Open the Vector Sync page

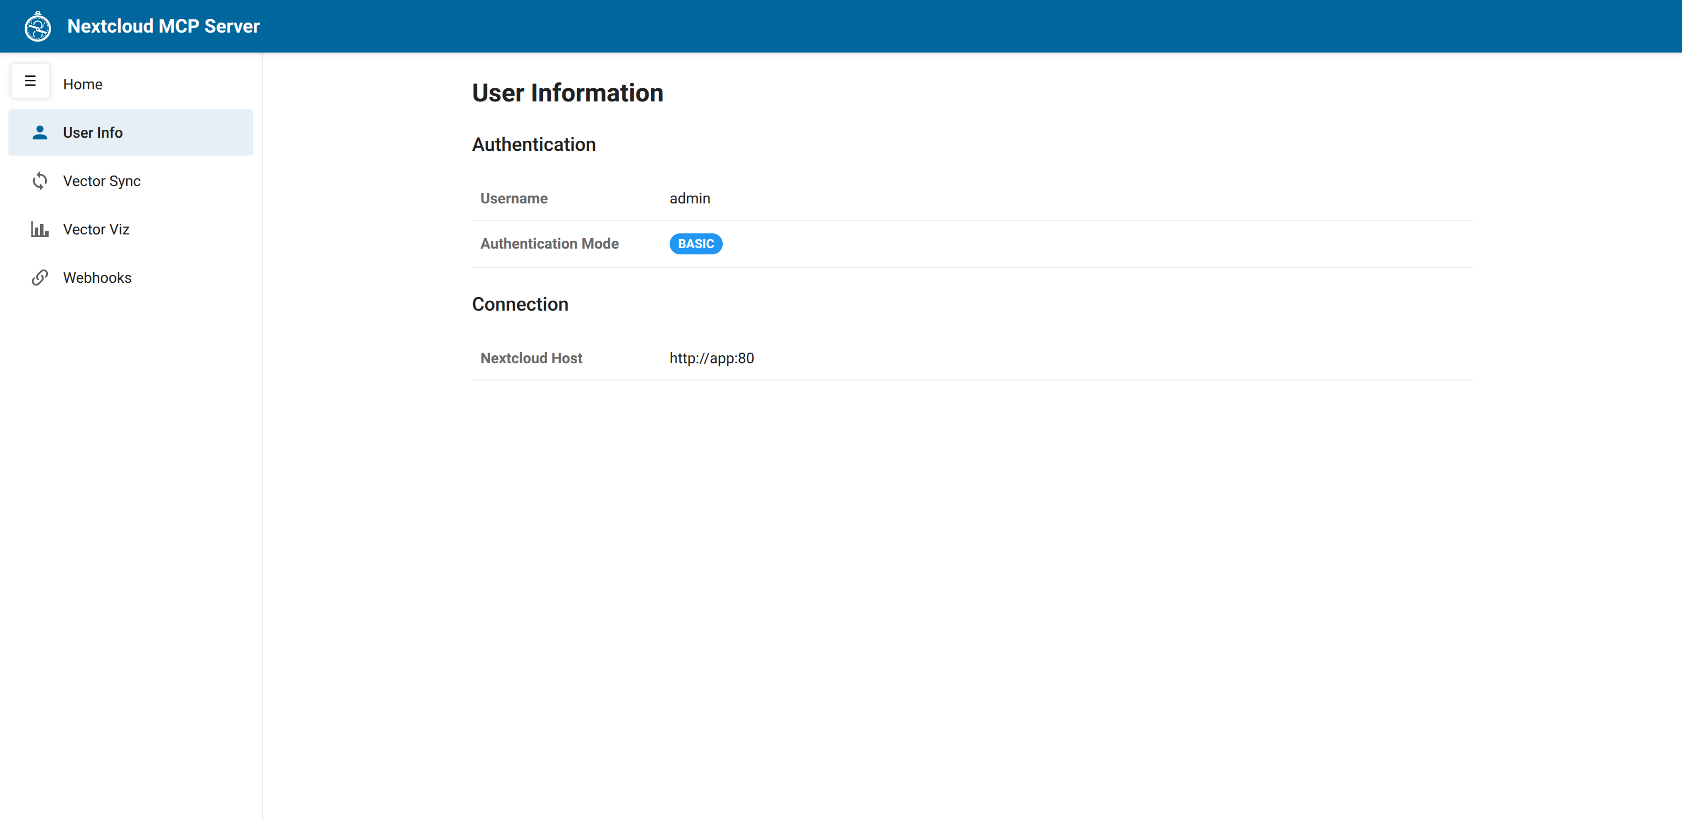(130, 181)
